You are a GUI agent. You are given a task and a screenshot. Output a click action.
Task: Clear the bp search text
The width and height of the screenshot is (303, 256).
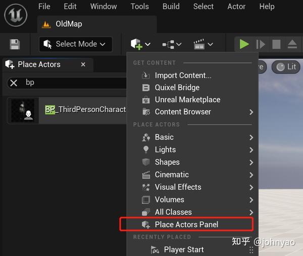click(x=14, y=83)
